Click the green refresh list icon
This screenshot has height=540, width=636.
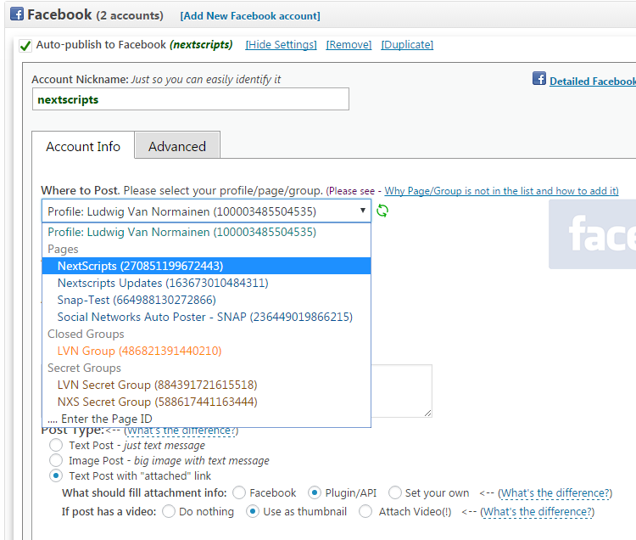[x=382, y=211]
